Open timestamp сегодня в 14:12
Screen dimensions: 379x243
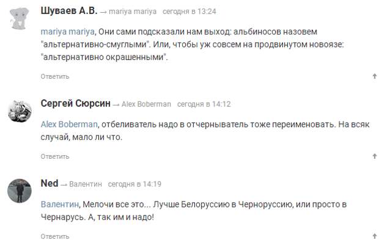(204, 104)
